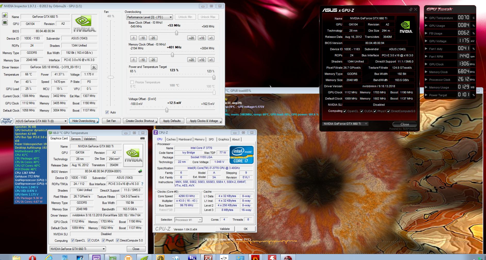Click the Driver Version field in NVIDIA Inspector
486x260 pixels.
tap(55, 67)
